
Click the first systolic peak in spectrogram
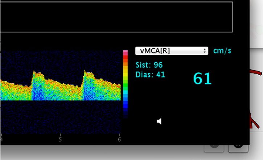34,72
